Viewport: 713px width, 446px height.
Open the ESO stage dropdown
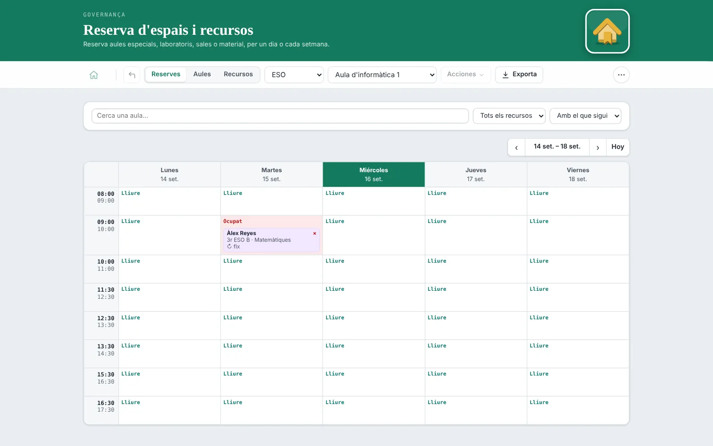(x=294, y=75)
